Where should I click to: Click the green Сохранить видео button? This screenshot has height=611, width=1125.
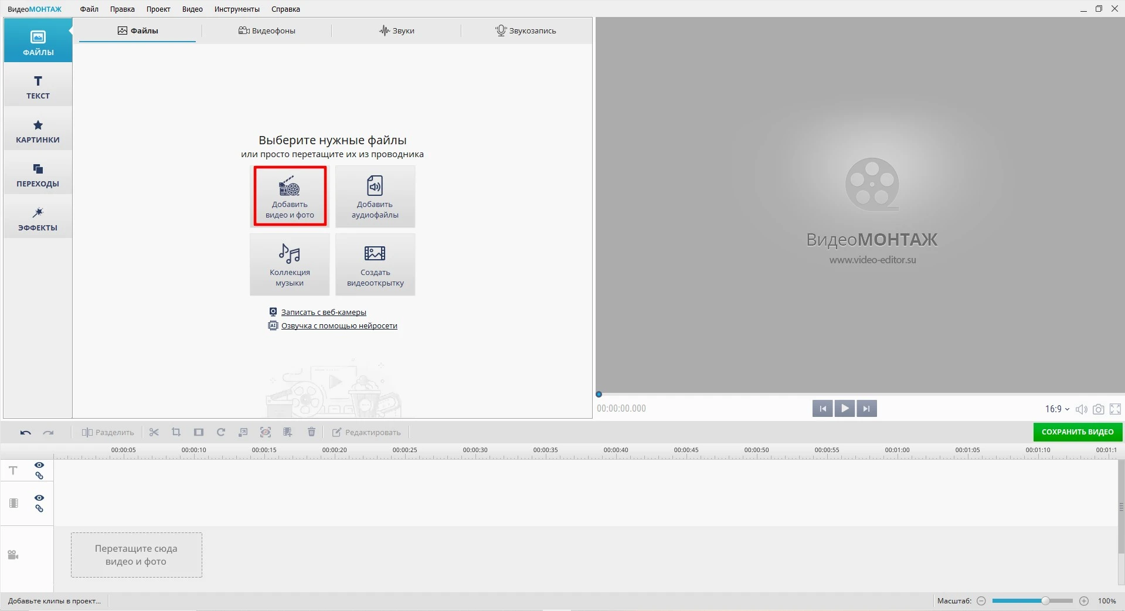[x=1077, y=432]
